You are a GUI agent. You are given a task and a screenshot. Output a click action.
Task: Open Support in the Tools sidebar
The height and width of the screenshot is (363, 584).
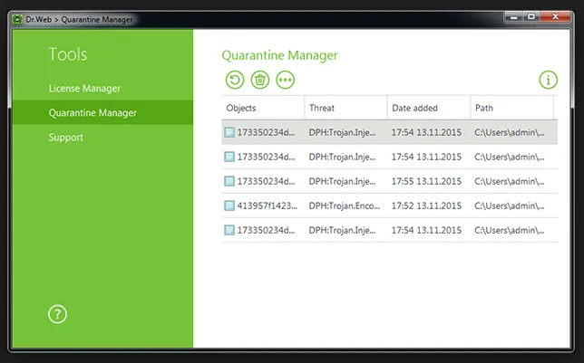click(66, 138)
